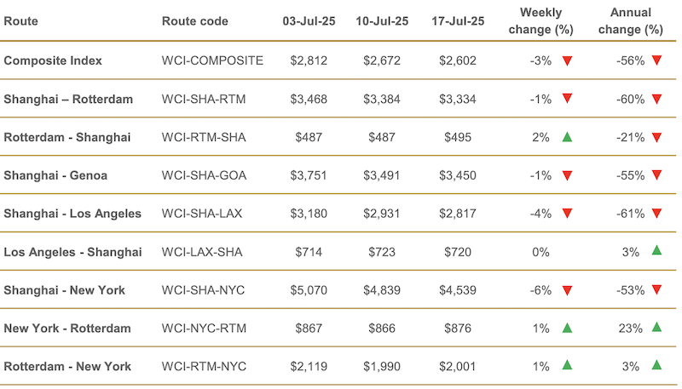
Task: Click the green up arrow for Rotterdam - Shanghai weekly change
Action: point(567,137)
